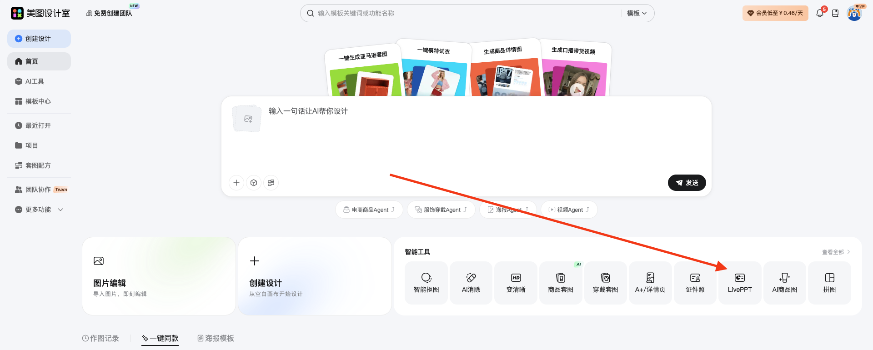Viewport: 873px width, 350px height.
Task: Click the plus attachment button in prompt box
Action: coord(236,183)
